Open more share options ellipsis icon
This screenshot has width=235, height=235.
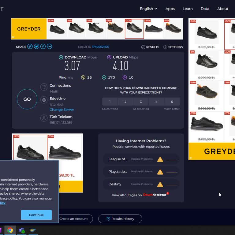click(x=49, y=47)
